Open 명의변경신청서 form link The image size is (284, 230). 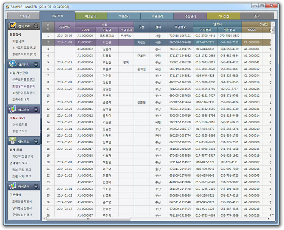pyautogui.click(x=22, y=208)
